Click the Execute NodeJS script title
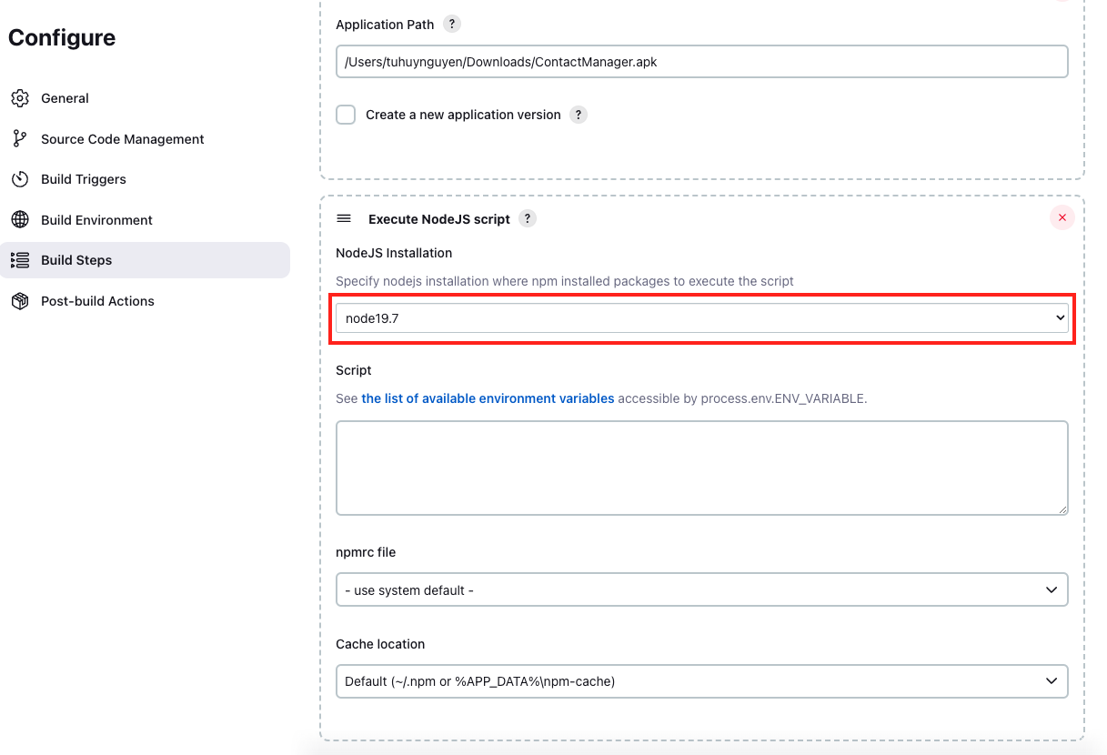Screen dimensions: 1107x755 439,218
